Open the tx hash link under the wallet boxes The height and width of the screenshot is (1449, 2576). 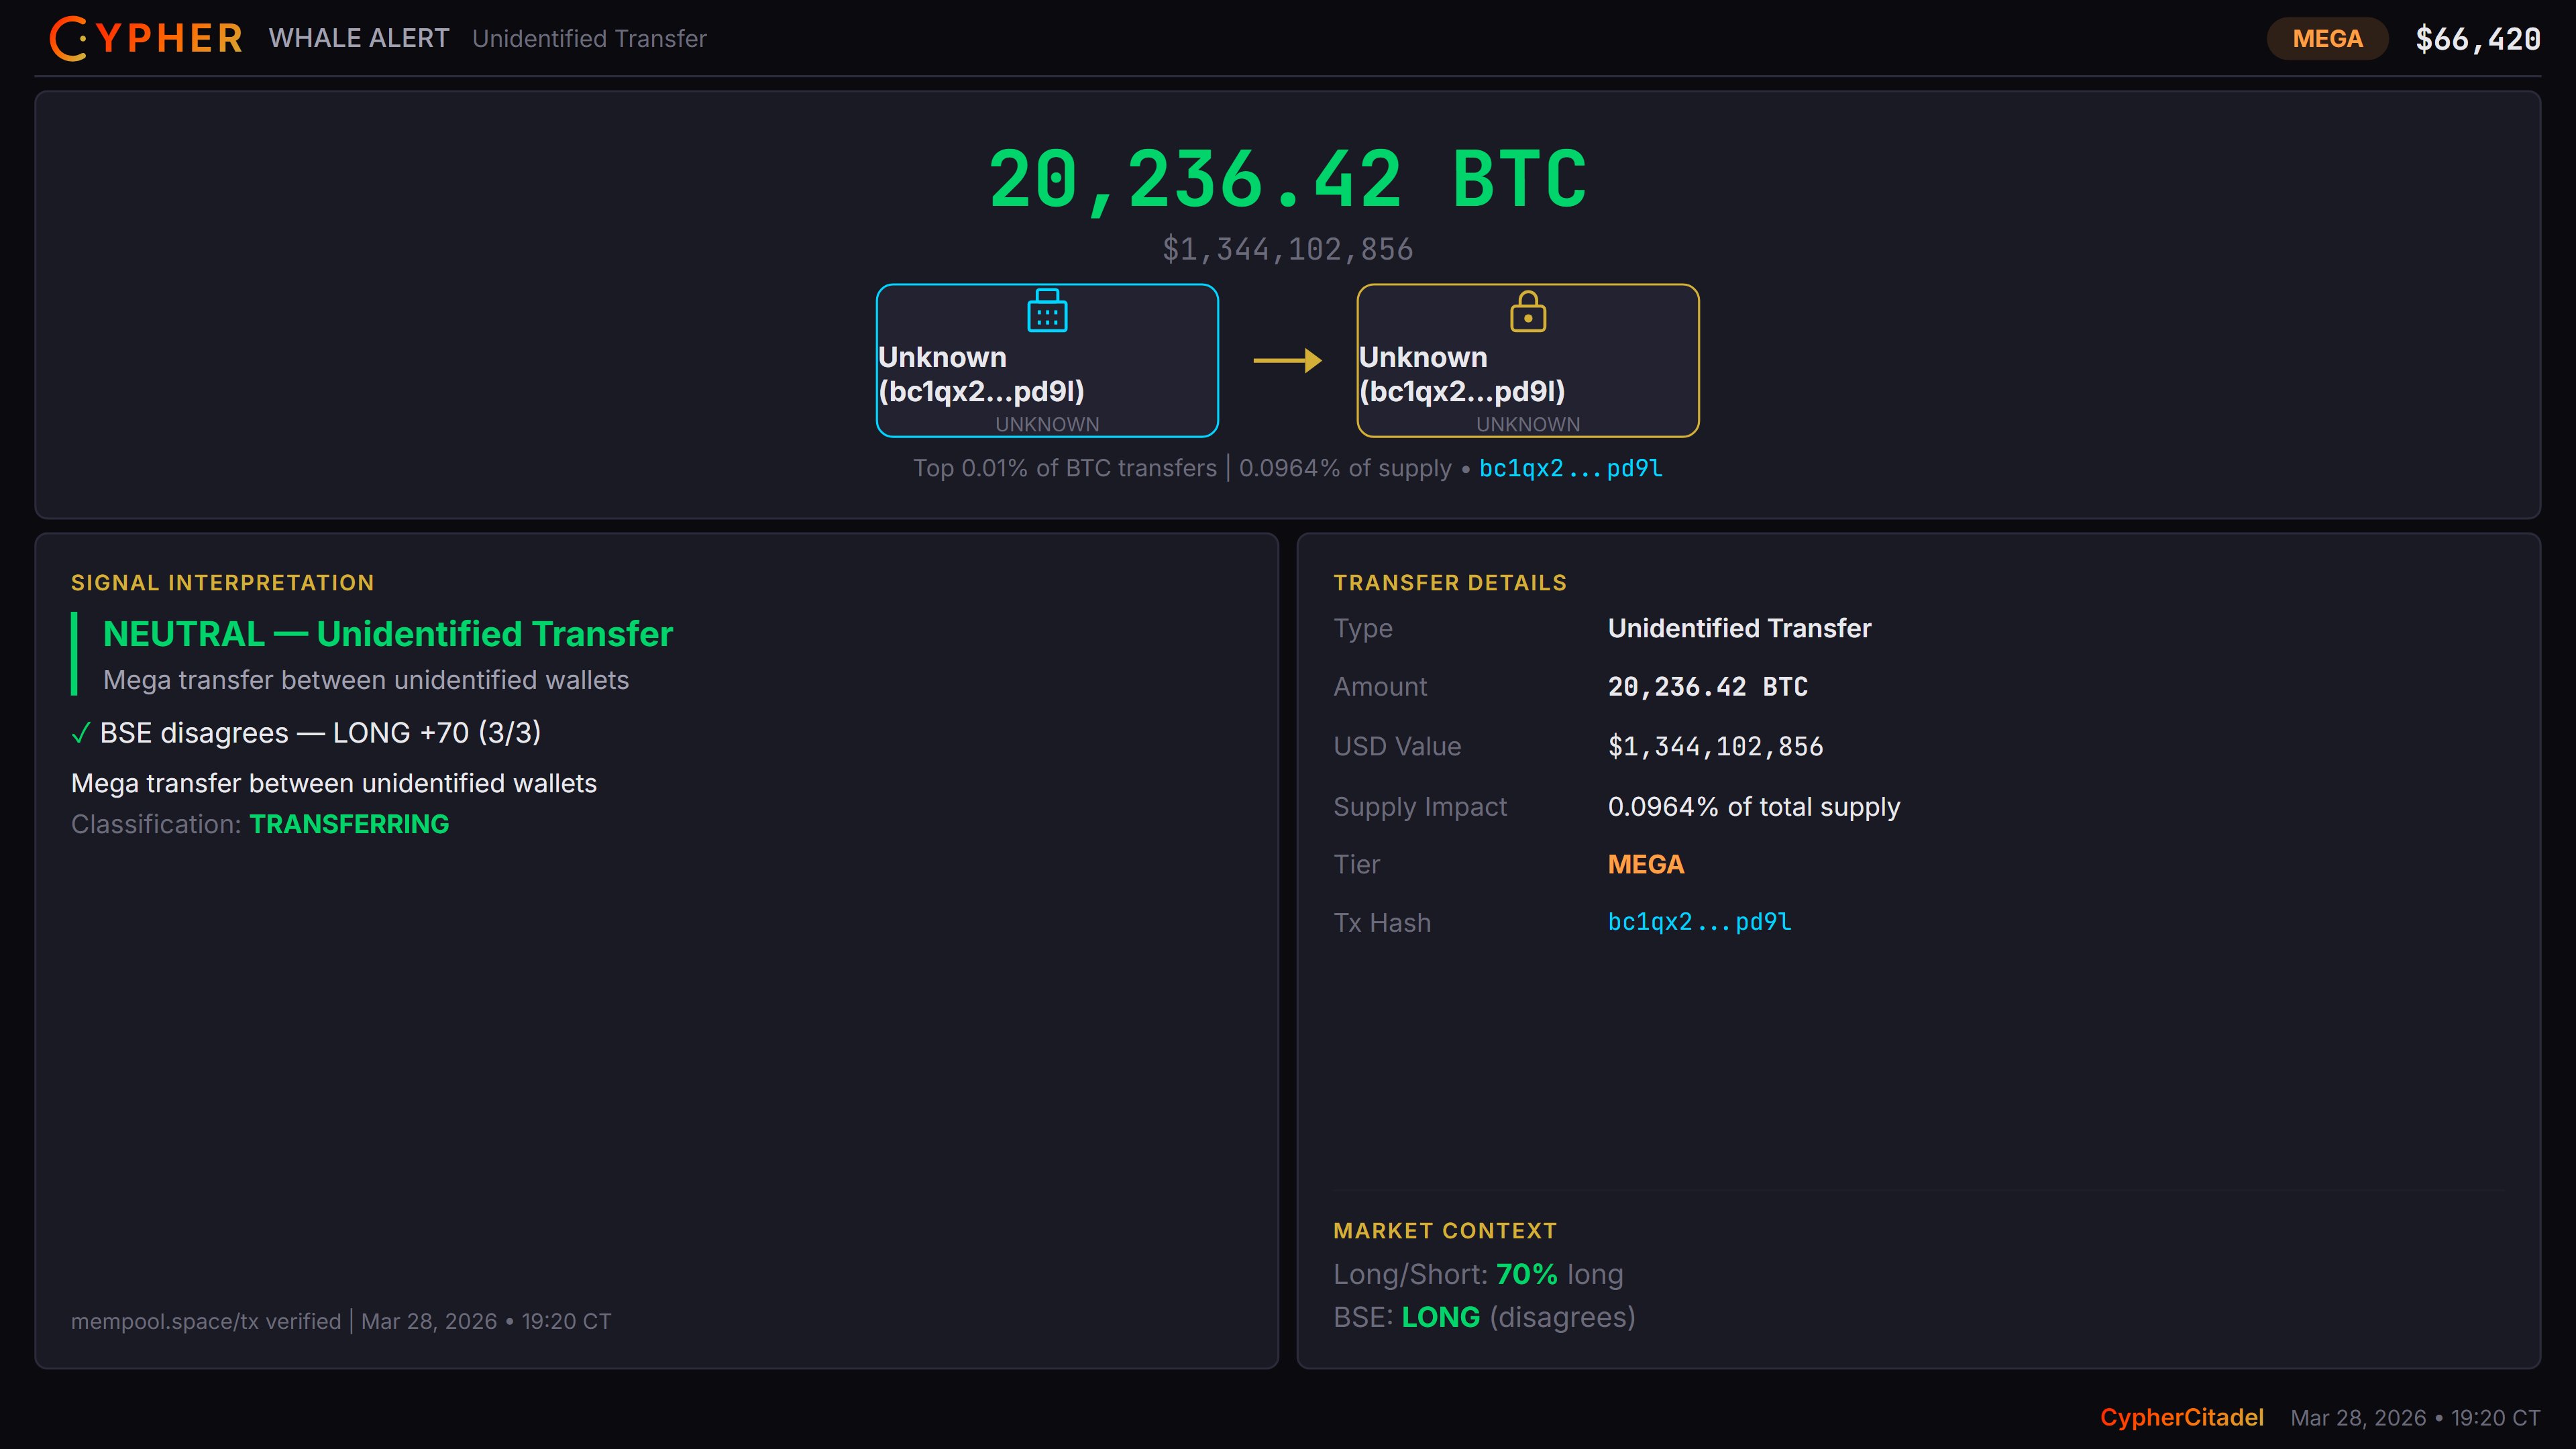(1570, 468)
